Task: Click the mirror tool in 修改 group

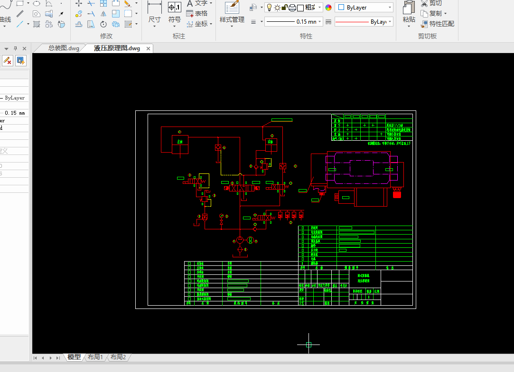Action: point(103,14)
